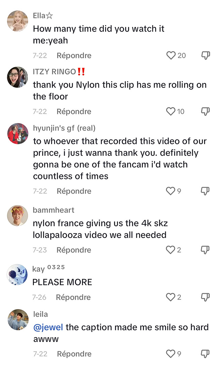The height and width of the screenshot is (367, 219).
Task: Reply to ITZY RINGO's comment via Répondre
Action: [x=74, y=111]
